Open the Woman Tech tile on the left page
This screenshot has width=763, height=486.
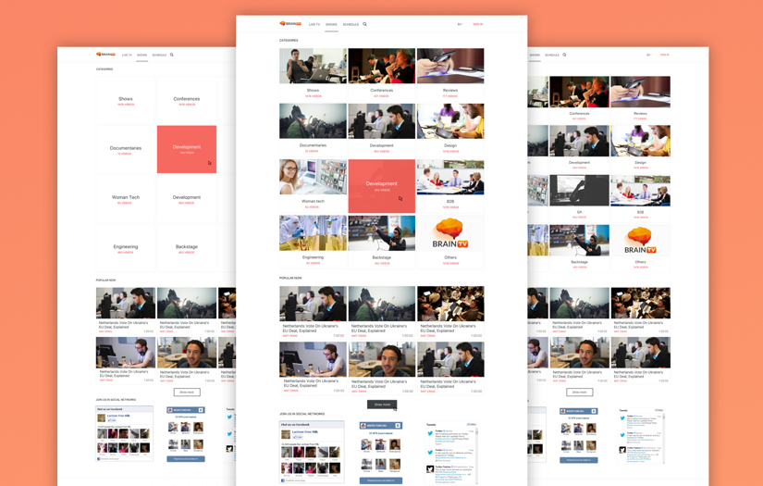(x=126, y=199)
